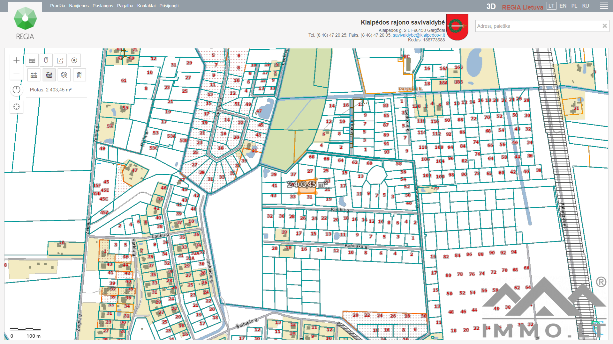This screenshot has width=613, height=344.
Task: Click the Plotas: 2 403,45 m² result text
Action: pos(51,90)
